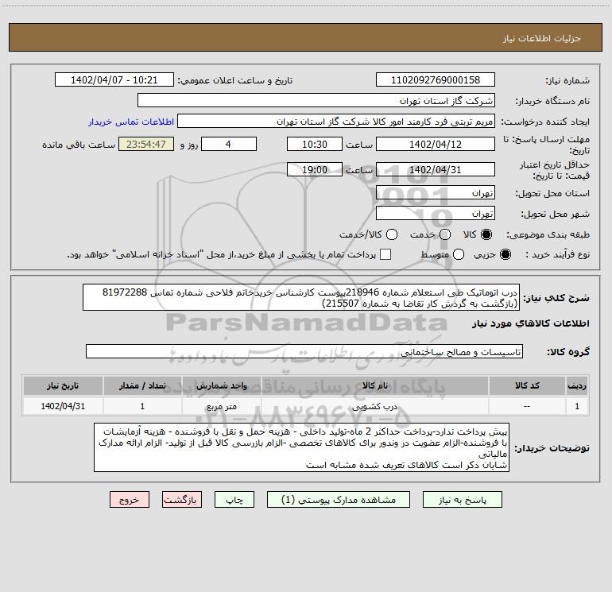Choose the متوسط purchase type radio
The height and width of the screenshot is (592, 612).
click(x=459, y=255)
